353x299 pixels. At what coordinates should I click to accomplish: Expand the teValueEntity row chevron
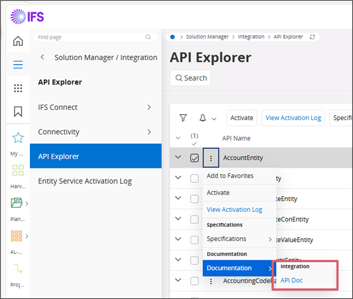click(178, 239)
